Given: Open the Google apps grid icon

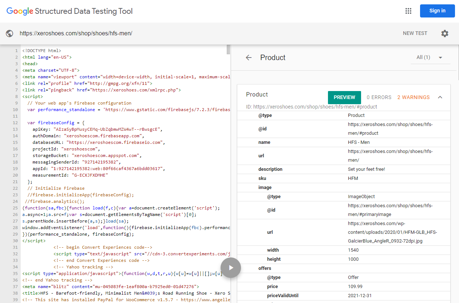Looking at the screenshot, I should coord(408,11).
